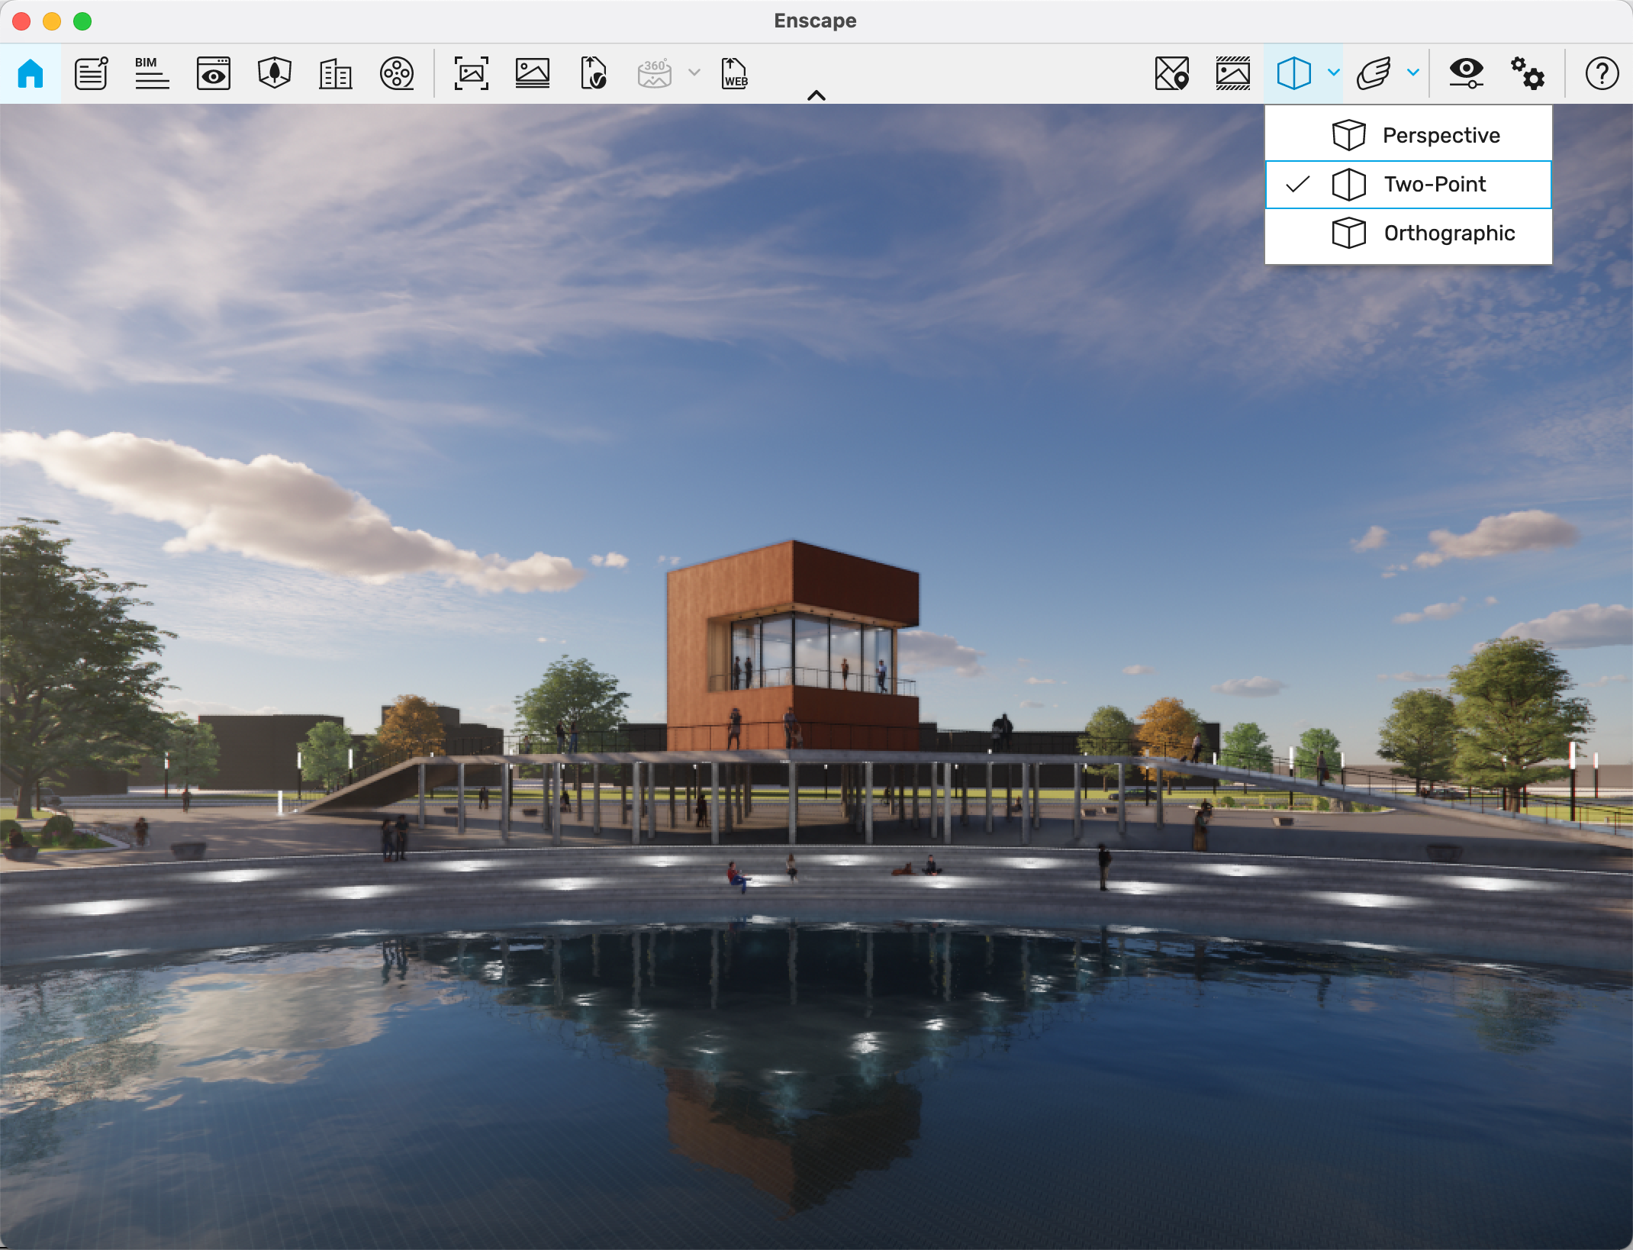Minimize the window with yellow button
The width and height of the screenshot is (1633, 1250).
52,21
